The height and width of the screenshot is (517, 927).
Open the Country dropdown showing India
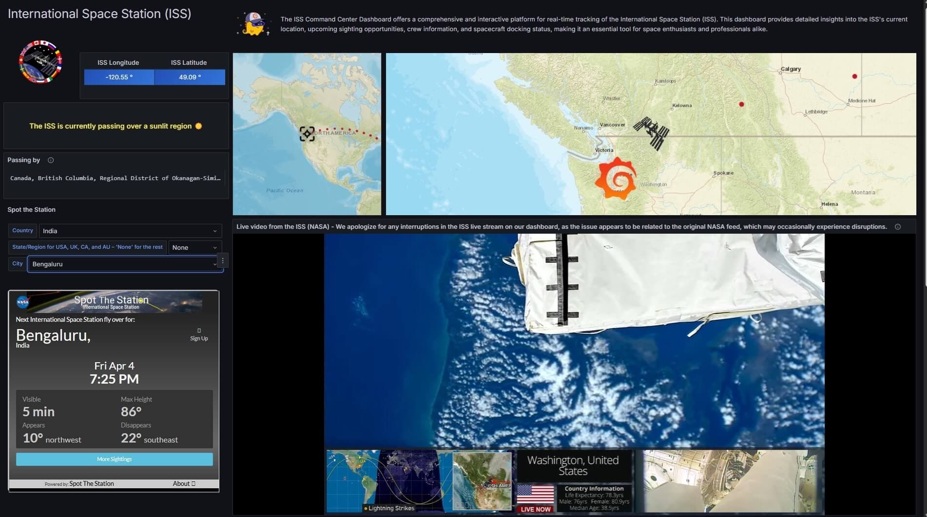click(129, 230)
